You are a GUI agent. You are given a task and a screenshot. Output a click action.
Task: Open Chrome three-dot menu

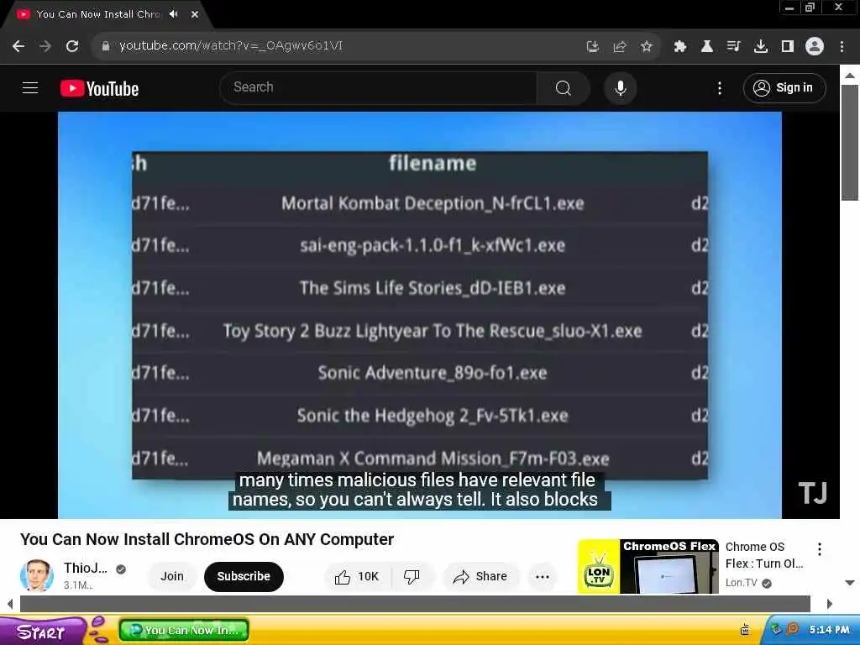point(842,47)
